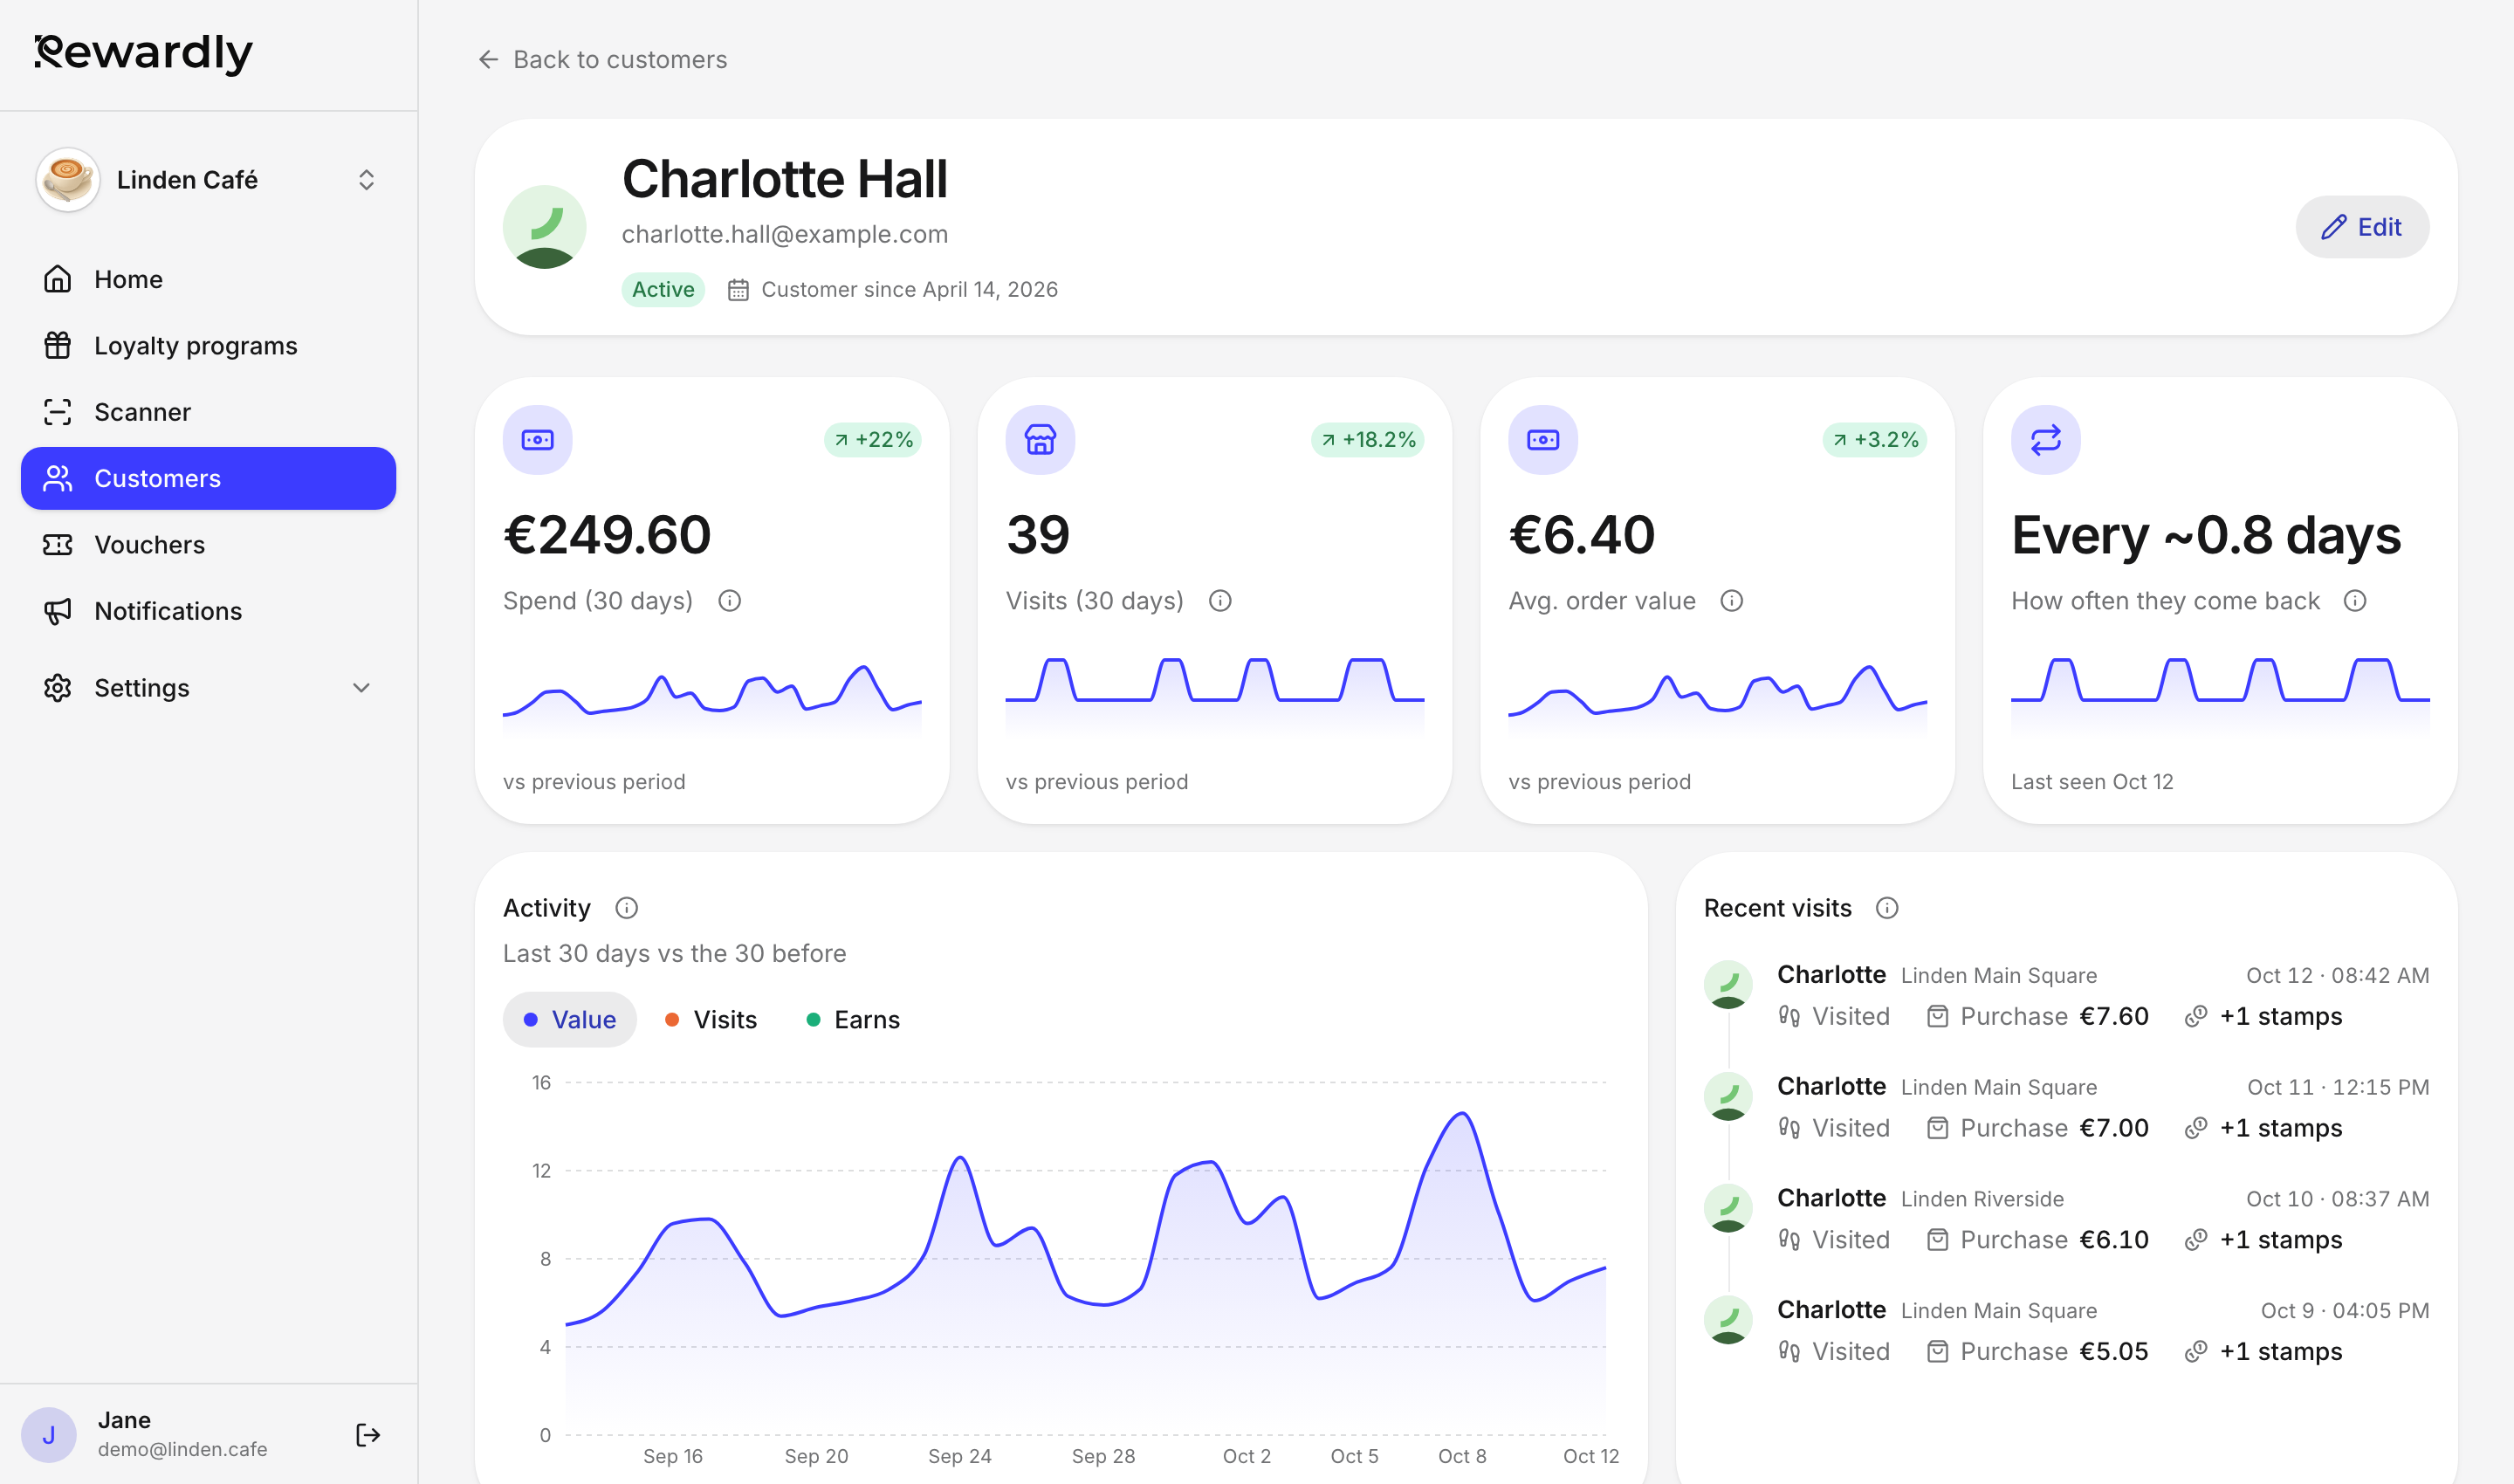Click the Oct 12 08:42 AM visit entry
The width and height of the screenshot is (2514, 1484).
click(2066, 996)
